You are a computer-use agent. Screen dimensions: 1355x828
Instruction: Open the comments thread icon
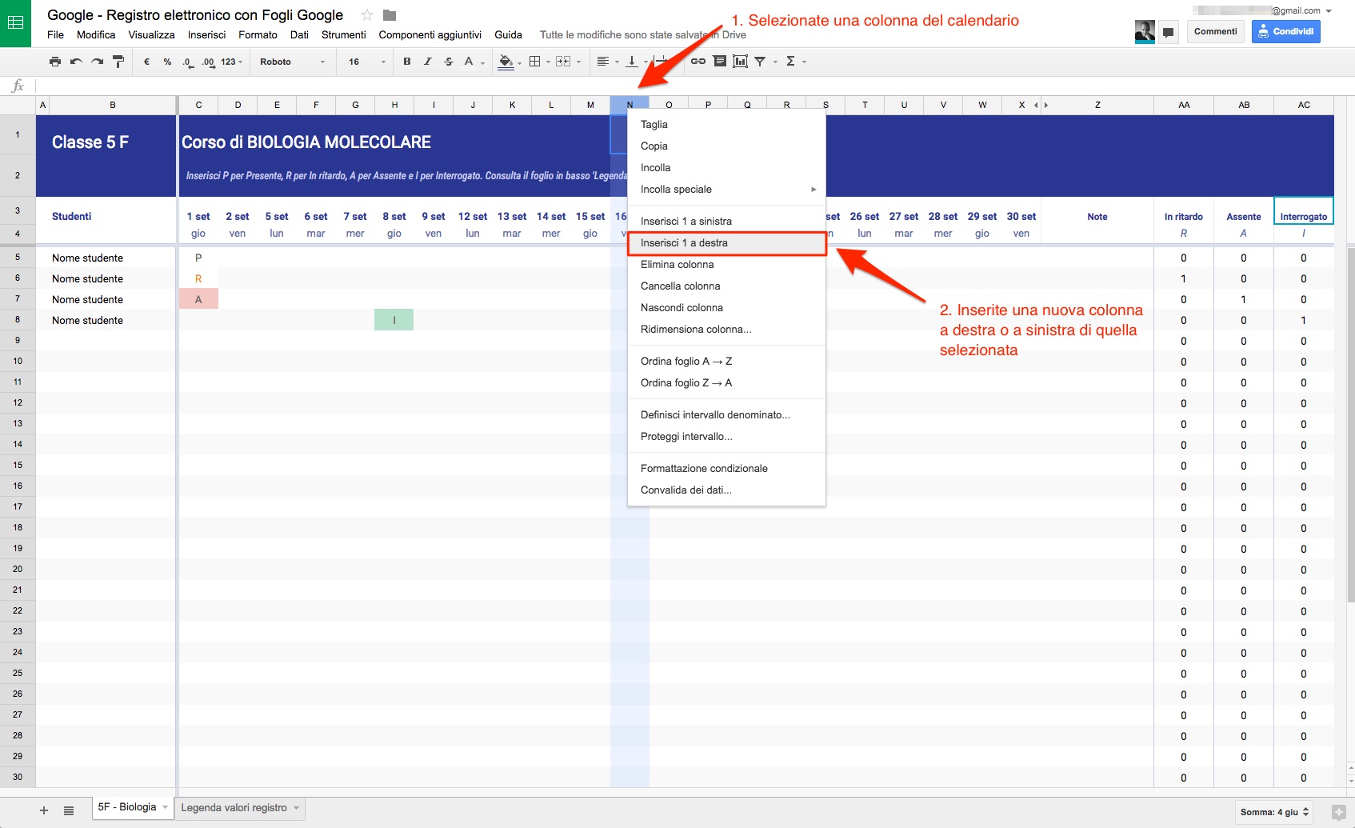pos(1169,32)
